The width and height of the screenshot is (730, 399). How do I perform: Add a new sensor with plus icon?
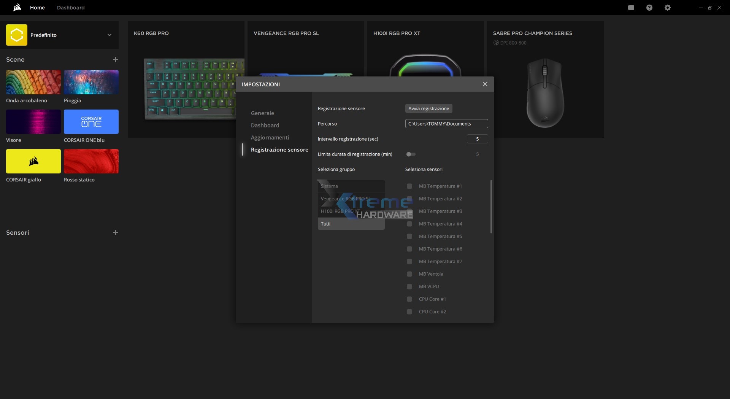[116, 232]
